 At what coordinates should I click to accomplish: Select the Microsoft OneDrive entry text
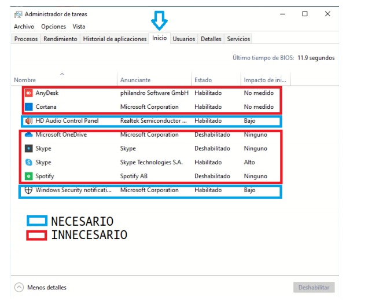pyautogui.click(x=61, y=134)
